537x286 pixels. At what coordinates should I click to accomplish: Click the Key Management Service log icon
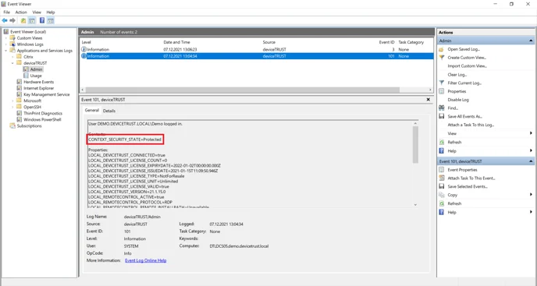pos(20,94)
